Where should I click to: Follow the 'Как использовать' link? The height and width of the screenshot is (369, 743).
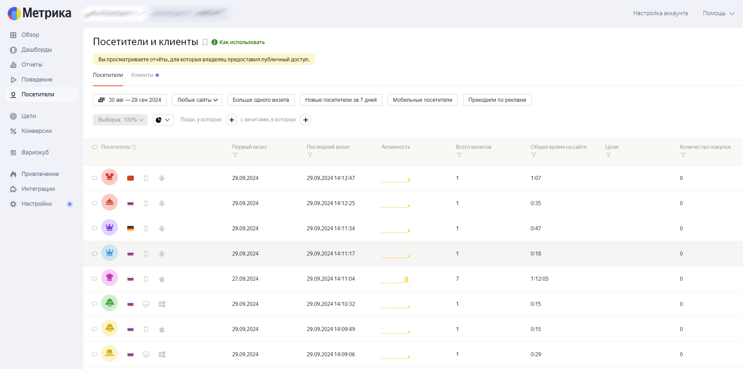coord(242,42)
